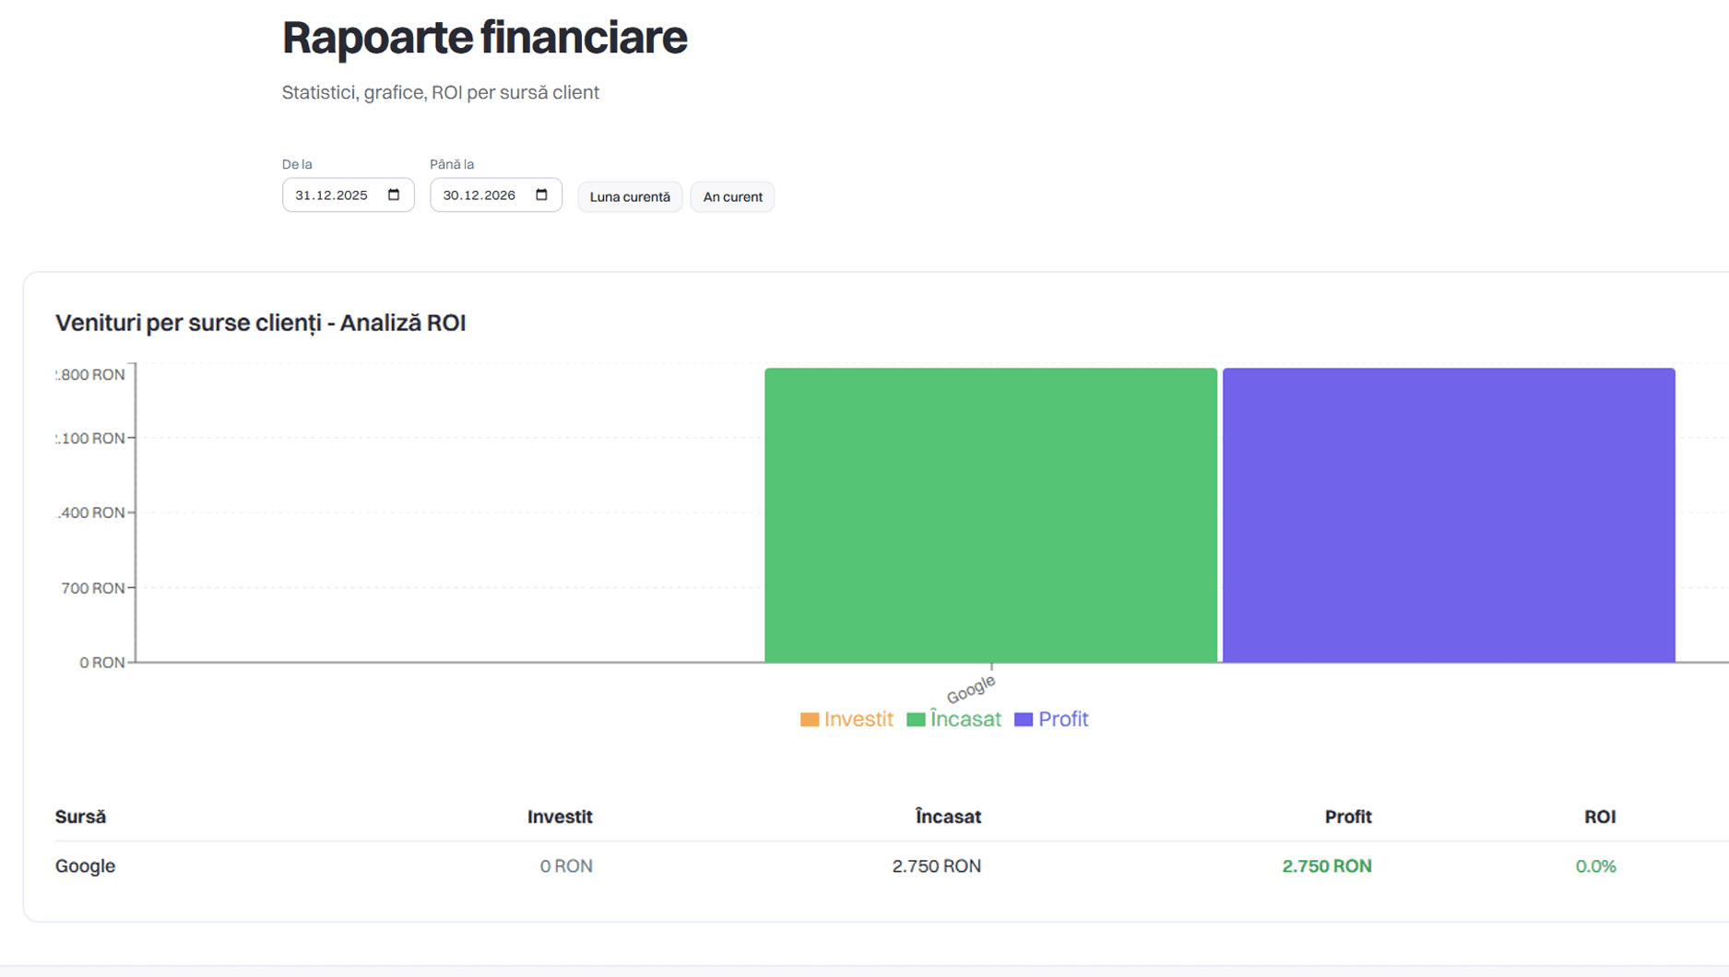
Task: Toggle the purple Profit legend entry
Action: click(x=1051, y=719)
